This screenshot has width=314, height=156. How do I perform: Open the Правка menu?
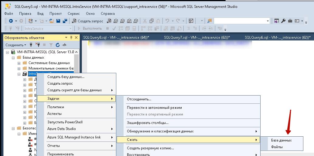25,14
